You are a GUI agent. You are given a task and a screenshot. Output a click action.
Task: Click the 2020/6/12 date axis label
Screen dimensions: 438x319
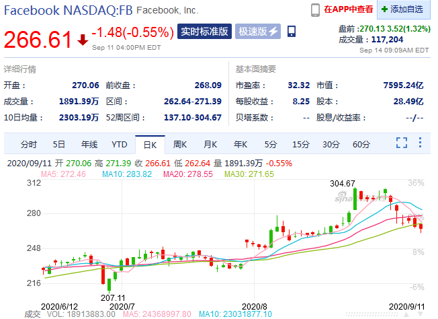pos(59,307)
